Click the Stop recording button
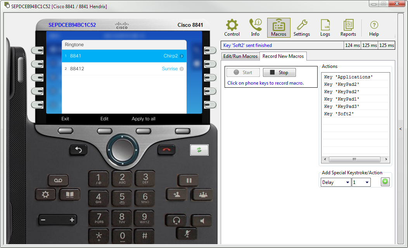Screen dimensions: 408x248 tap(280, 73)
